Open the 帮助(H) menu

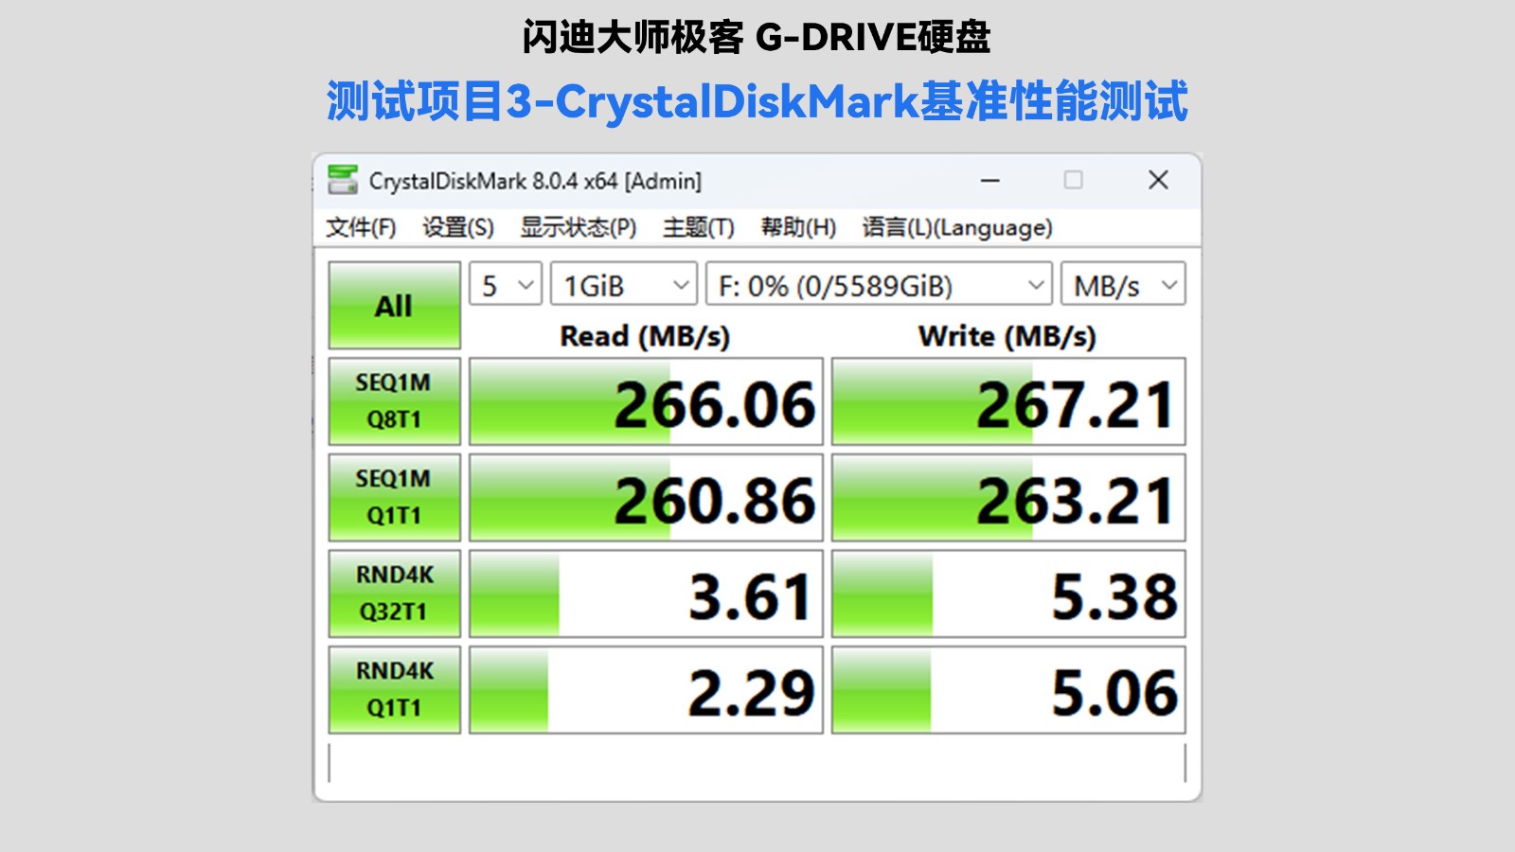click(799, 228)
